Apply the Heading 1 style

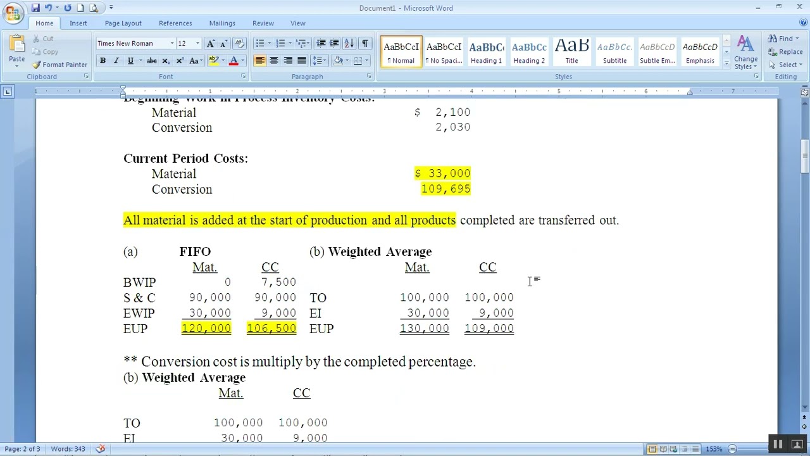click(486, 52)
